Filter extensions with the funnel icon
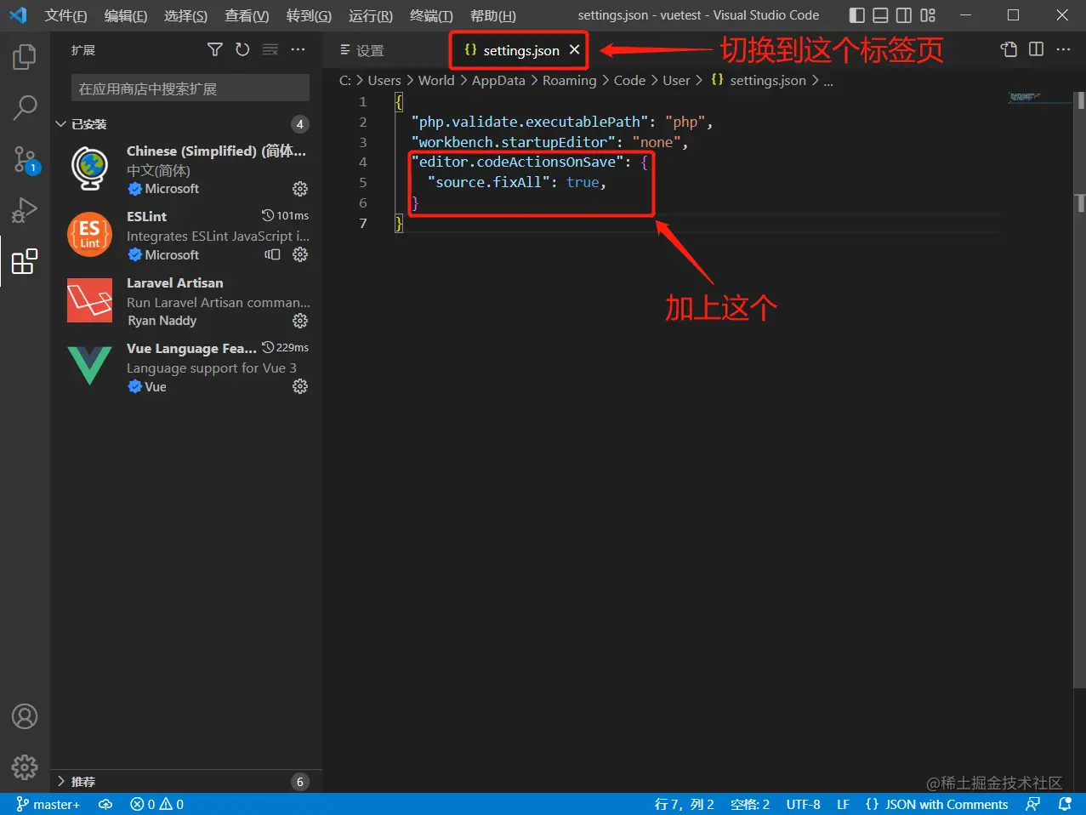This screenshot has height=815, width=1086. [215, 50]
